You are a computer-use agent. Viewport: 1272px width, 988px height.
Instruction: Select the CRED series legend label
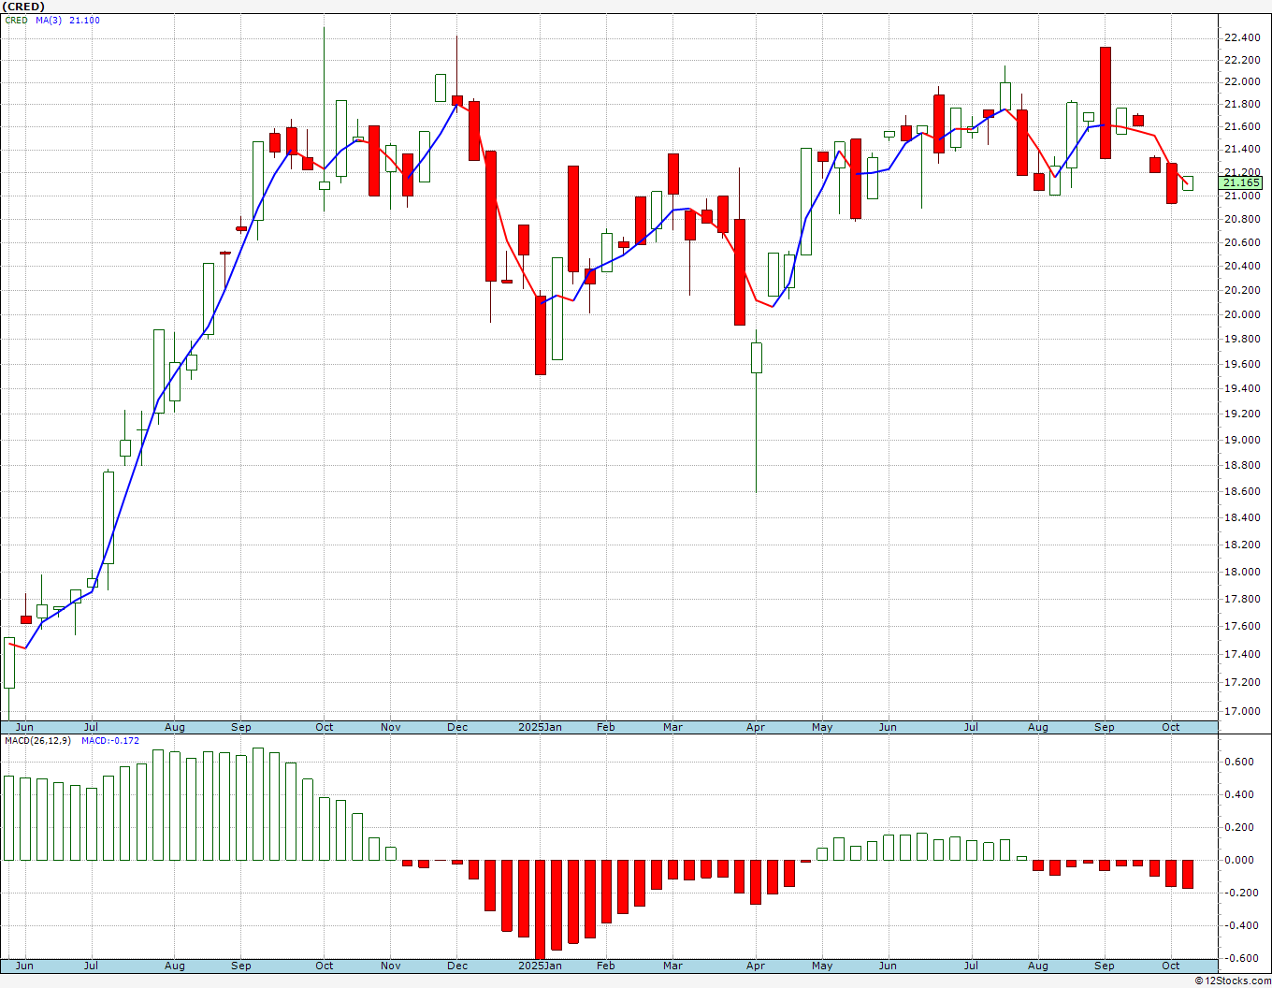point(16,20)
